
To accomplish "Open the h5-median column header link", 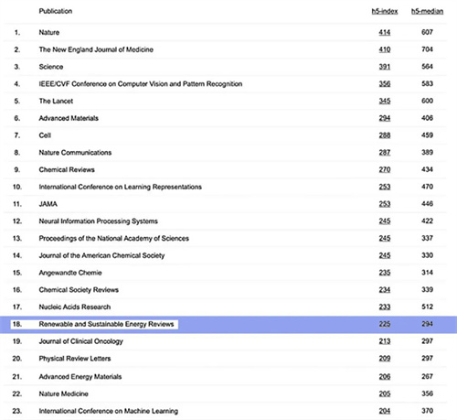I will [x=427, y=11].
